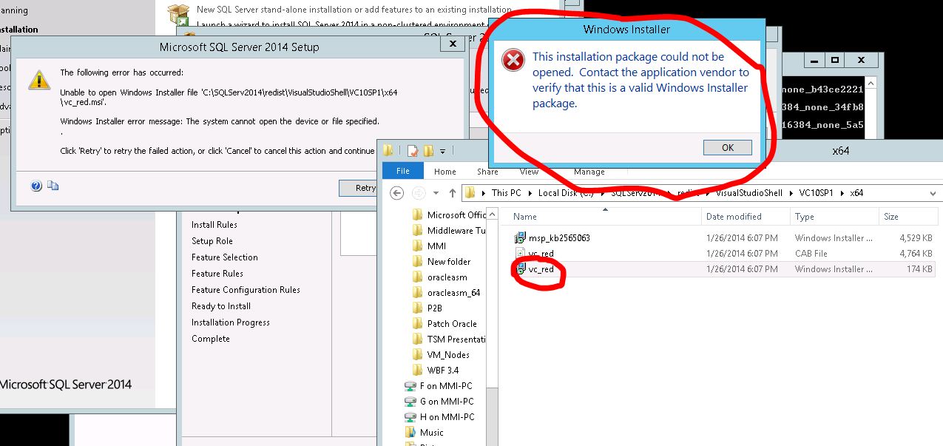
Task: Click the Explorer Forward arrow button
Action: (419, 193)
